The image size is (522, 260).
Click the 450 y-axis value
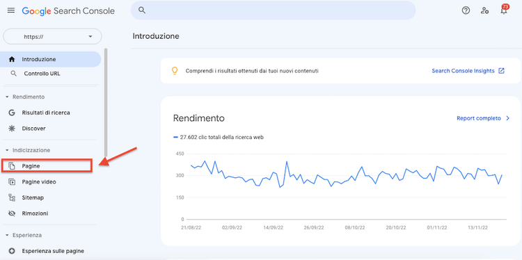tap(180, 154)
